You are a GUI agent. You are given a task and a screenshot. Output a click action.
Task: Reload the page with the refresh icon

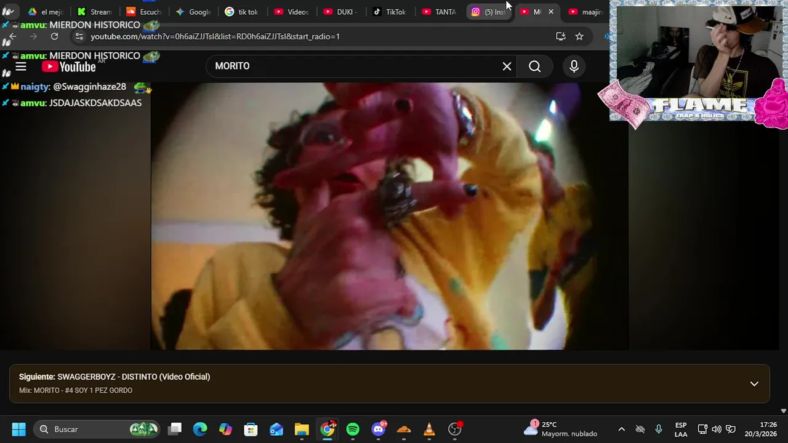[x=54, y=37]
